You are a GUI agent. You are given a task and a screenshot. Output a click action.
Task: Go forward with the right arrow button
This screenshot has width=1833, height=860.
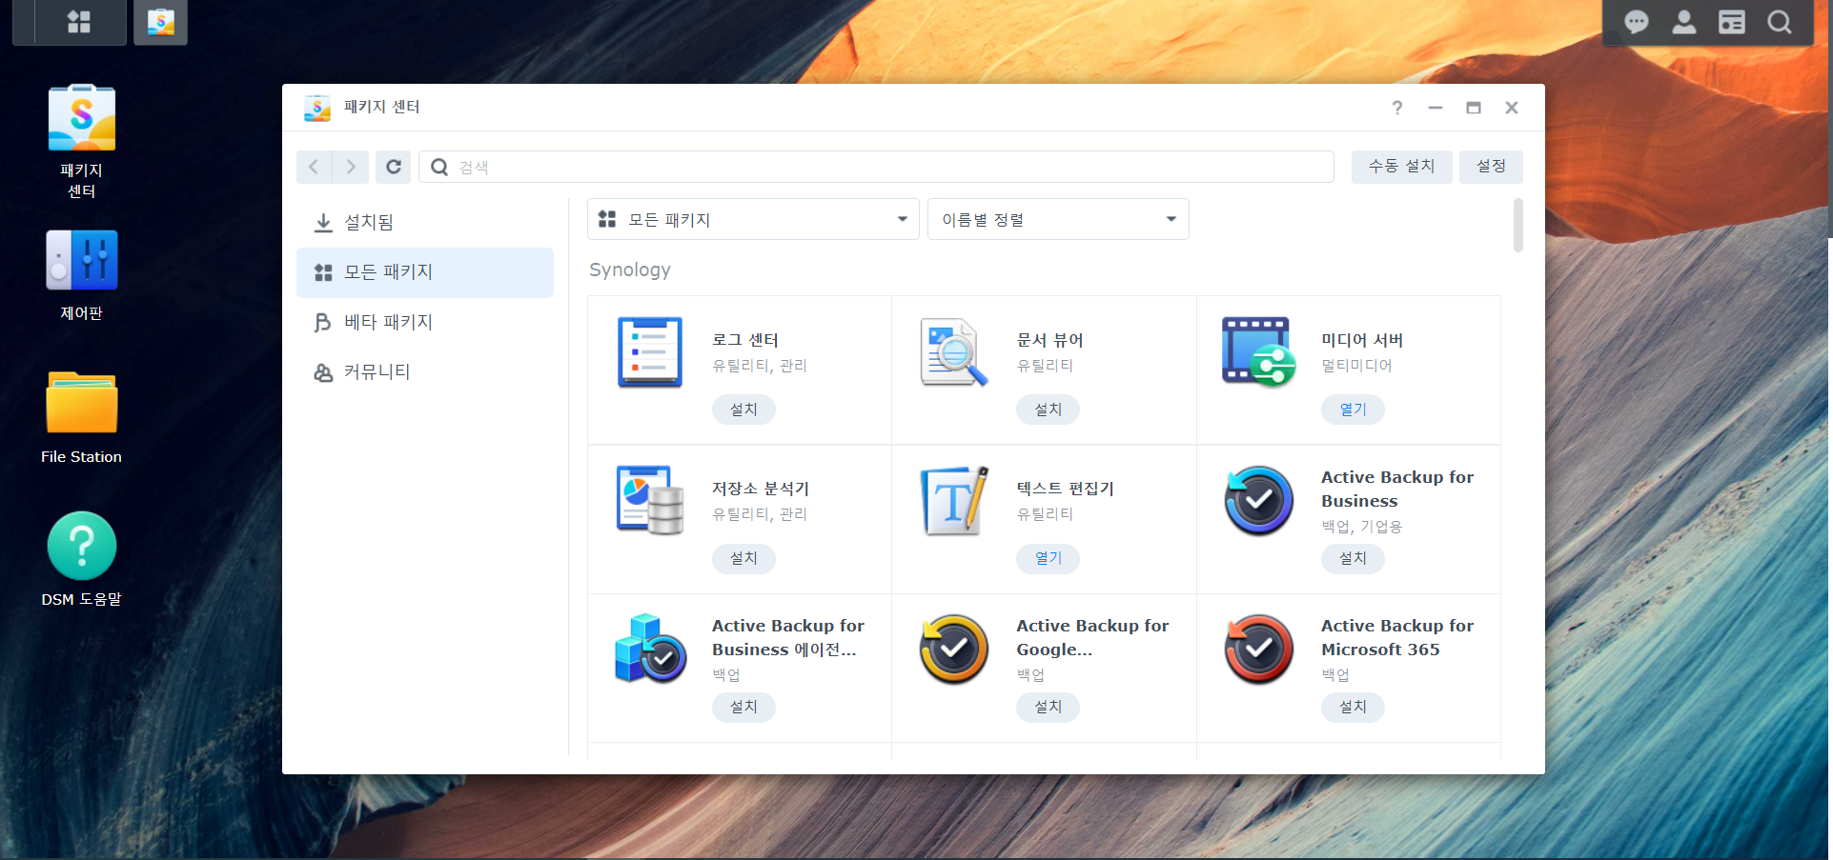[351, 167]
